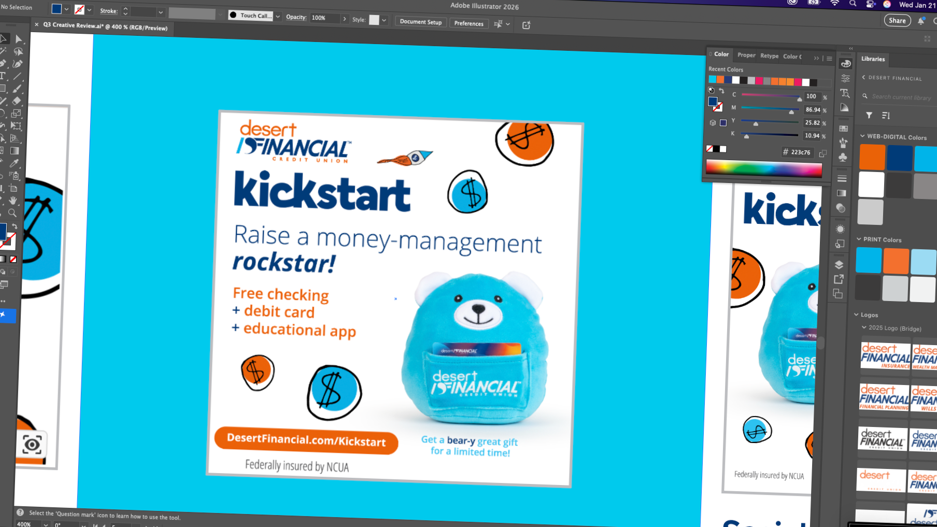
Task: Select the Curvature pen tool
Action: point(18,64)
